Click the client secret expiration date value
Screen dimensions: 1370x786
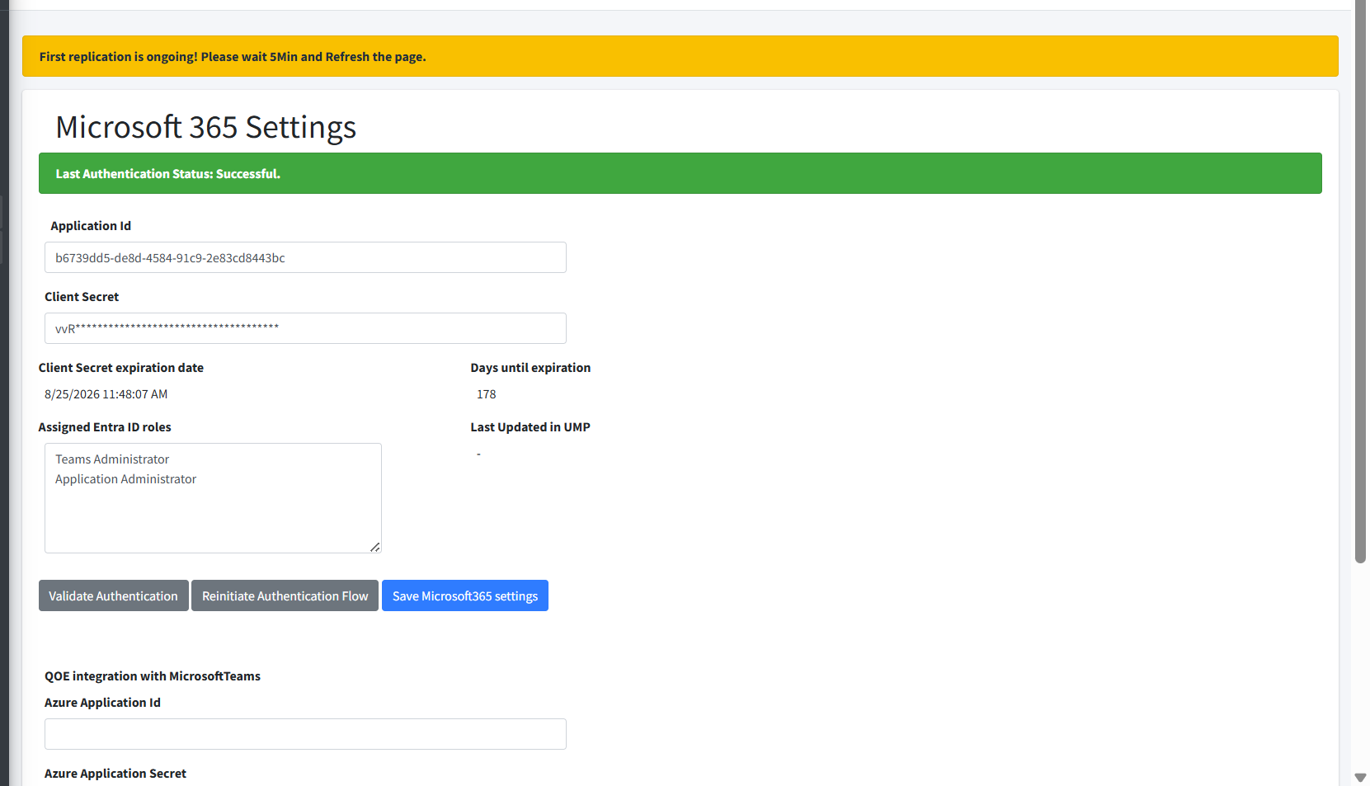tap(106, 394)
